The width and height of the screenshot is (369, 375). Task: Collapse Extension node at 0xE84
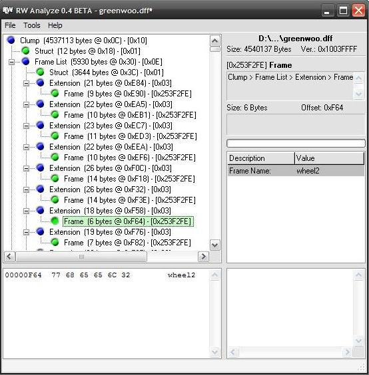(x=27, y=83)
